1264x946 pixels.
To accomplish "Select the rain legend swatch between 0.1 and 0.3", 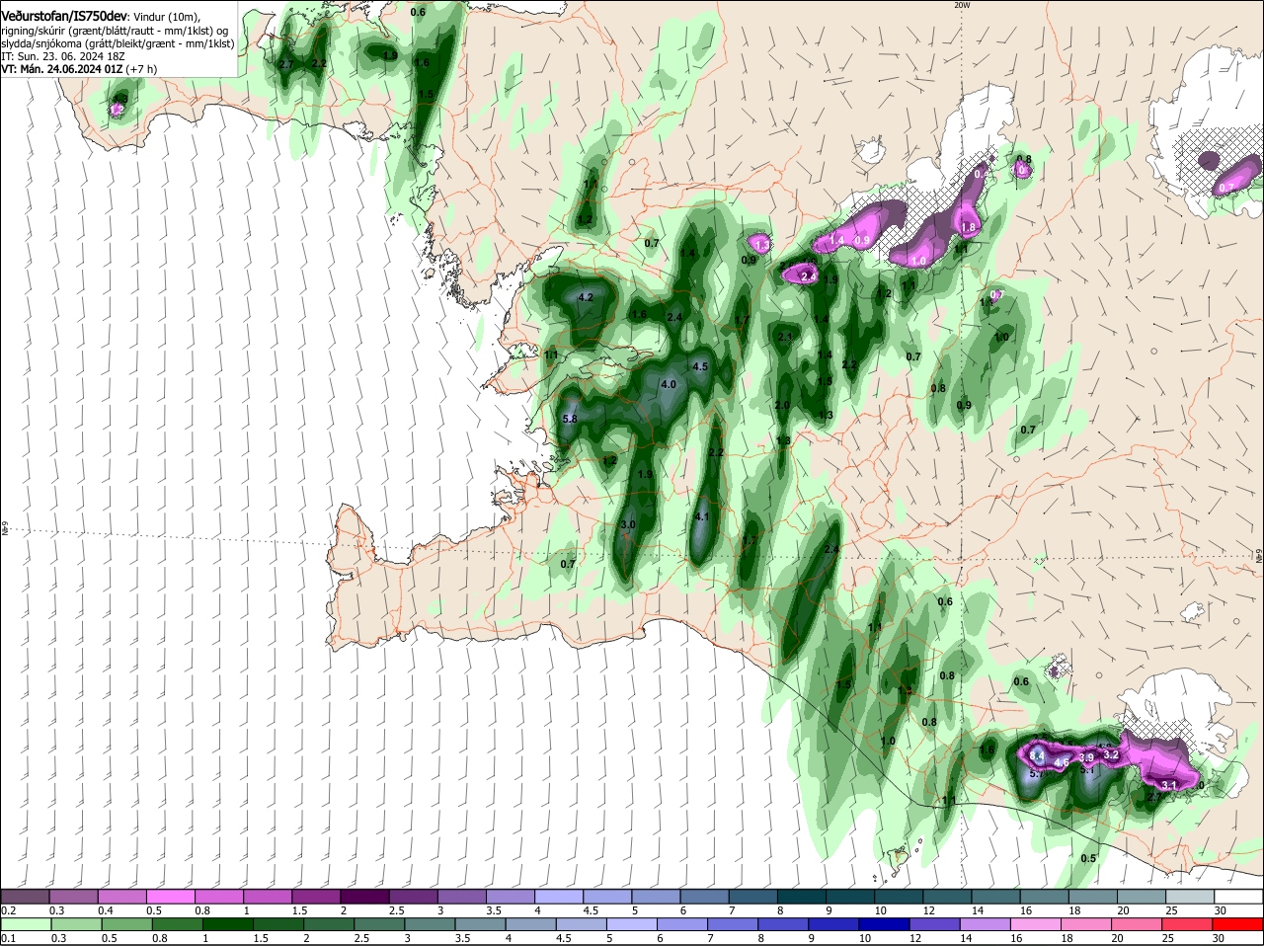I will click(26, 924).
